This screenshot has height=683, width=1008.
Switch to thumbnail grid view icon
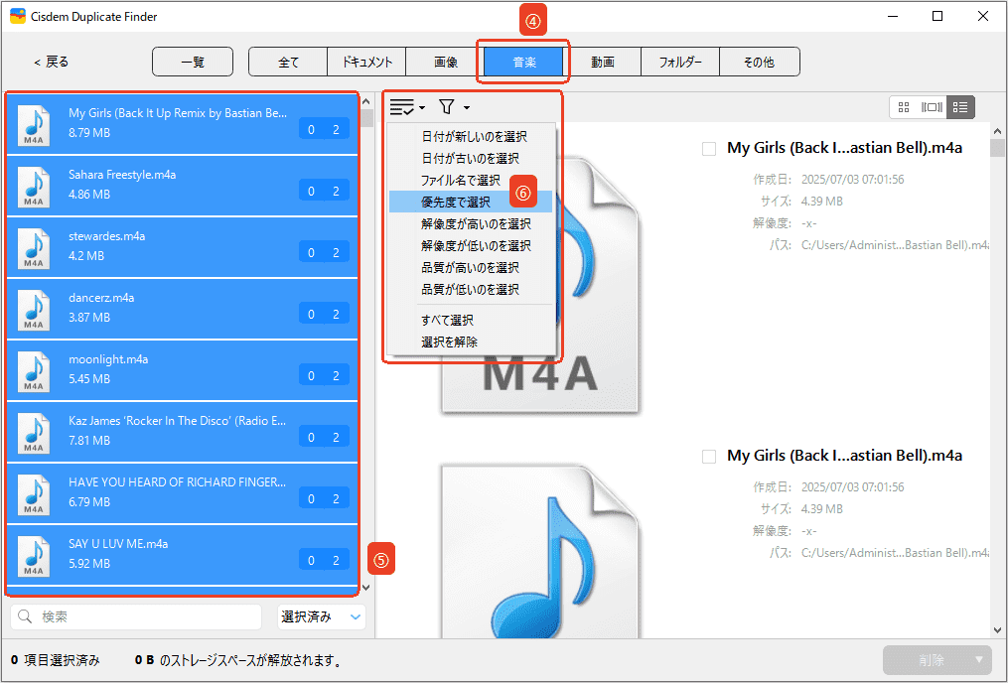coord(904,107)
